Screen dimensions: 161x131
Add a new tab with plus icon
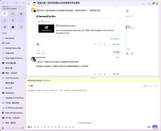point(23,128)
